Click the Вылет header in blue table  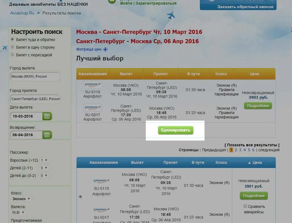137,163
